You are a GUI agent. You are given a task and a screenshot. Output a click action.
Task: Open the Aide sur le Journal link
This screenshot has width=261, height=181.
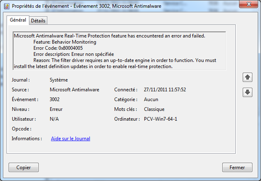coord(71,139)
